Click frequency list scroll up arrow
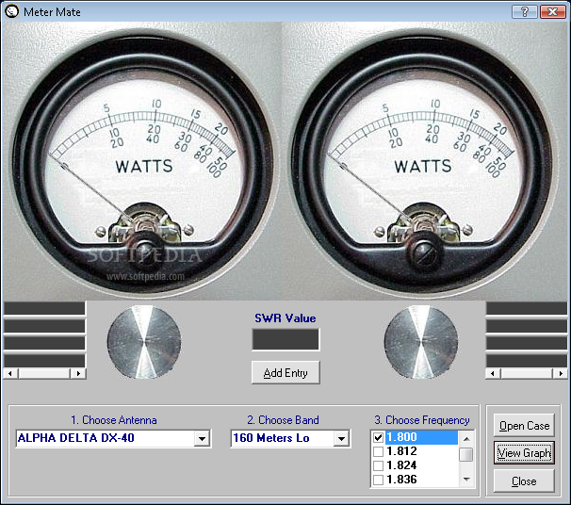The image size is (571, 505). tap(466, 439)
